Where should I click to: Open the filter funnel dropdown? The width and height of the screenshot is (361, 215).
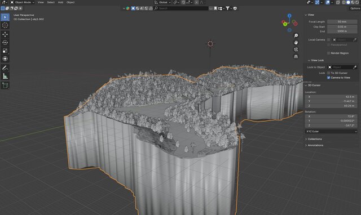point(228,8)
